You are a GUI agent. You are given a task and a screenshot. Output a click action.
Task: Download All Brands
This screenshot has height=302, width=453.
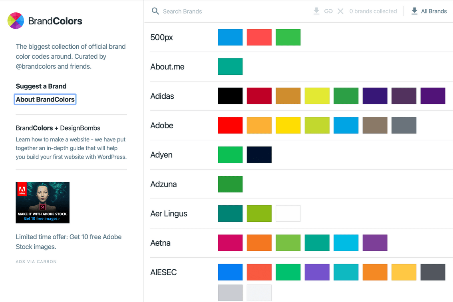point(429,11)
